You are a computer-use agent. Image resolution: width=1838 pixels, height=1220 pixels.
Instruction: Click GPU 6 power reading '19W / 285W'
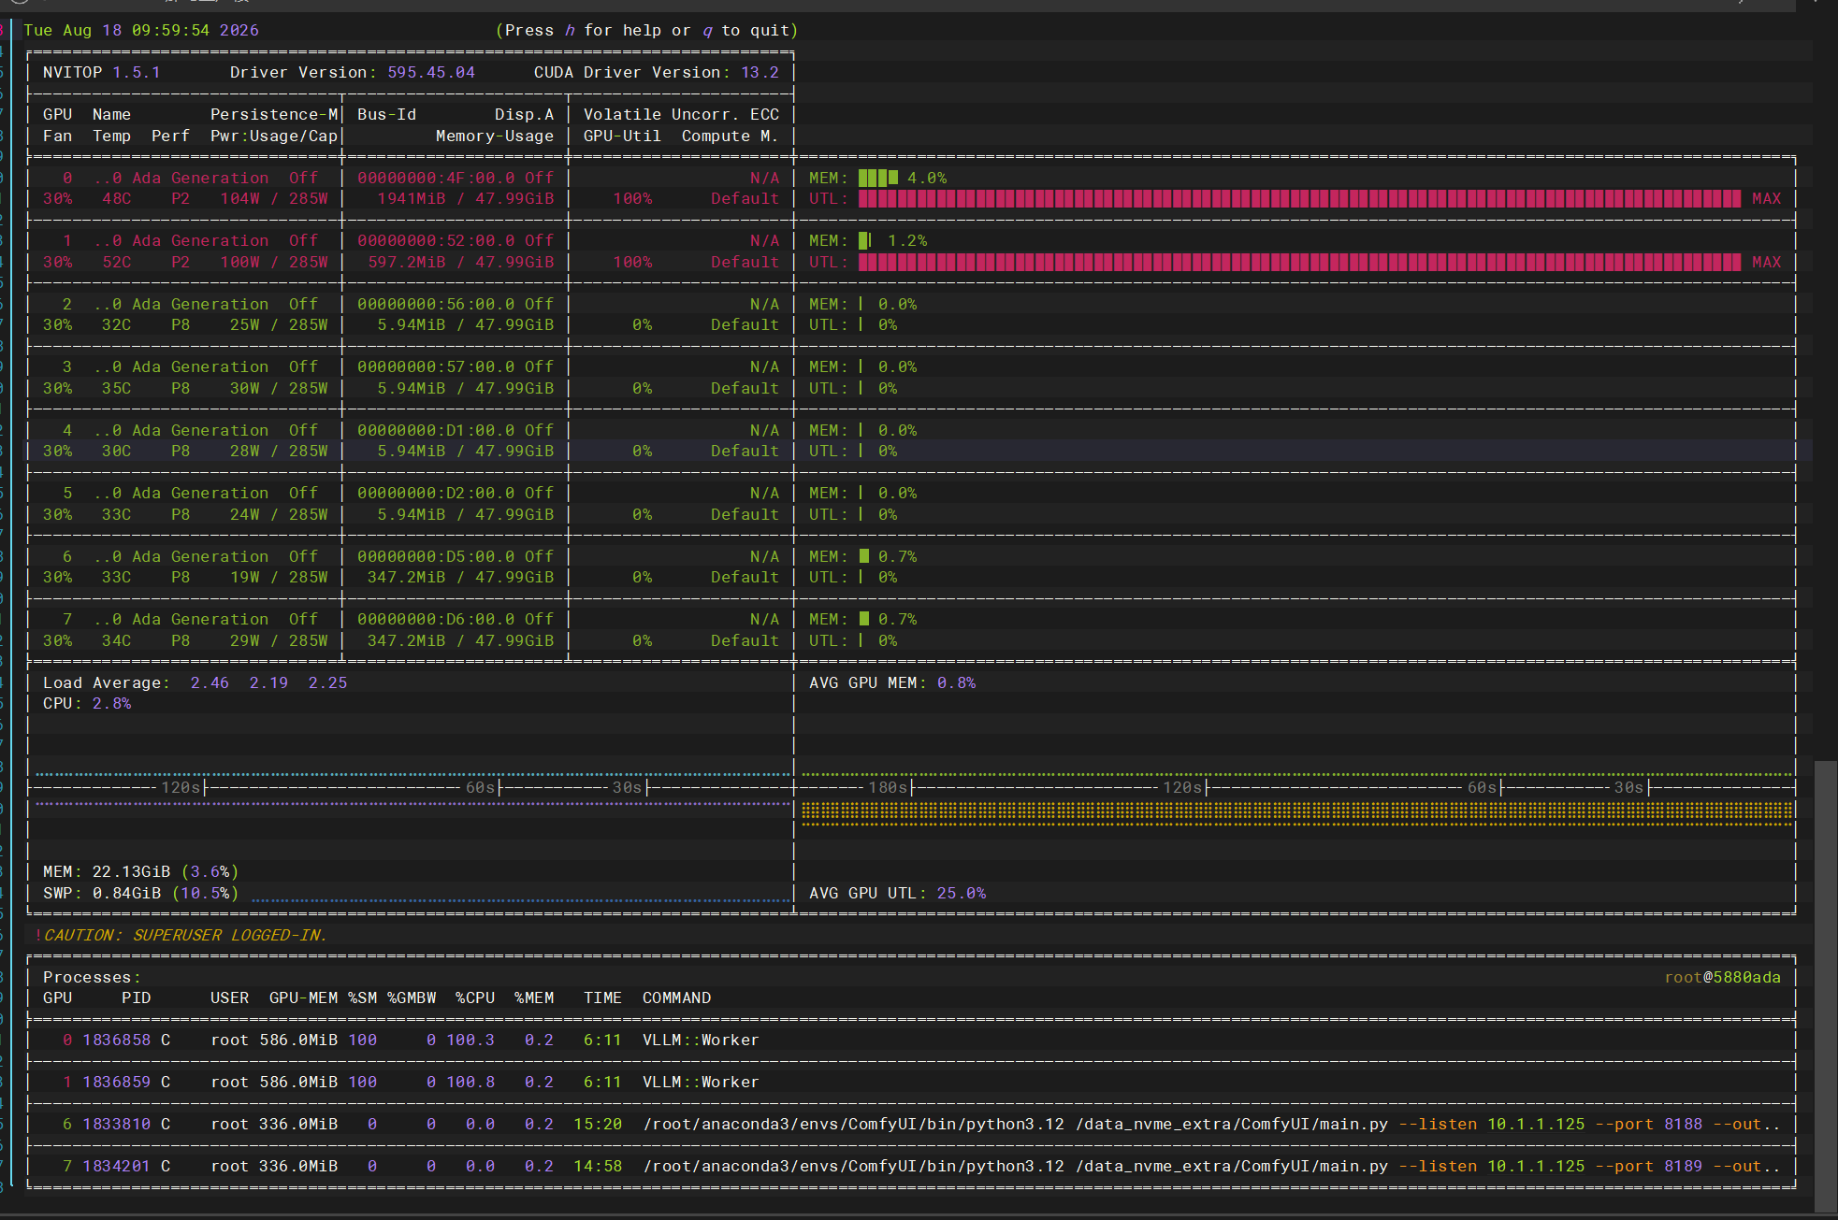pyautogui.click(x=279, y=578)
